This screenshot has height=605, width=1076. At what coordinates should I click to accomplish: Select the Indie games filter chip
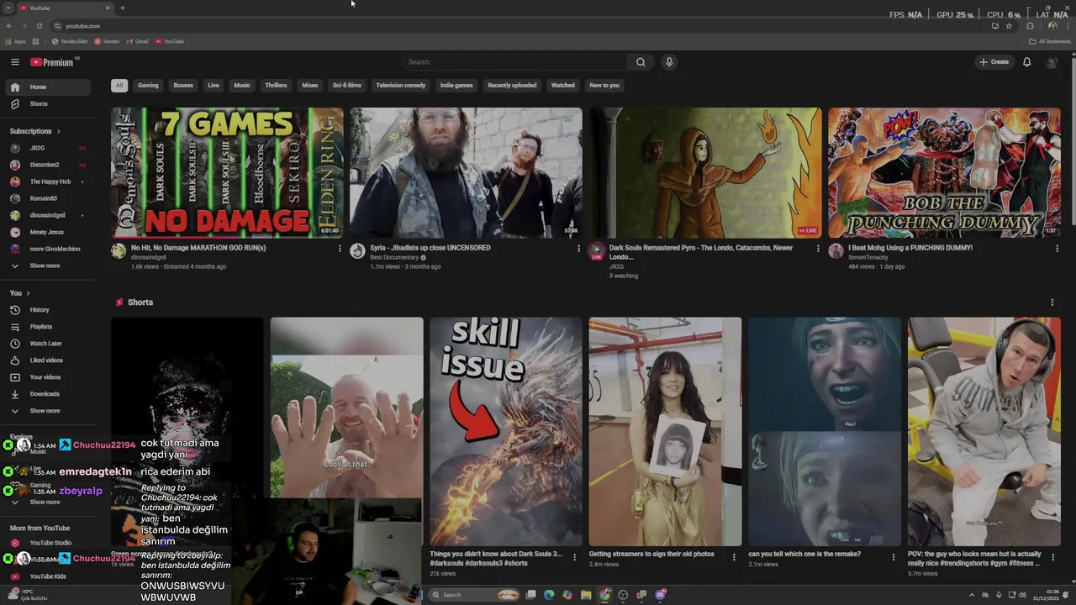point(456,85)
